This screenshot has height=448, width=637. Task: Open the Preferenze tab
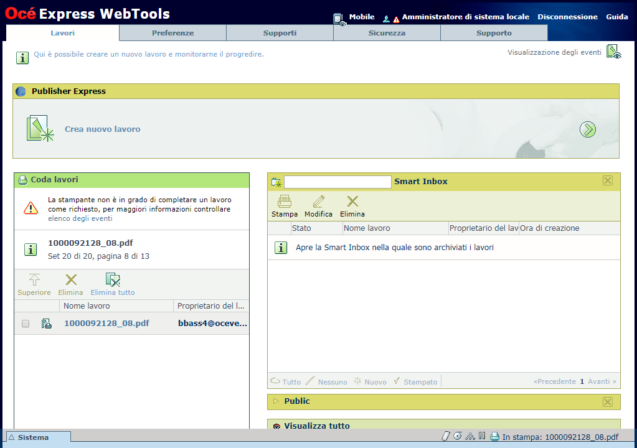[x=172, y=33]
